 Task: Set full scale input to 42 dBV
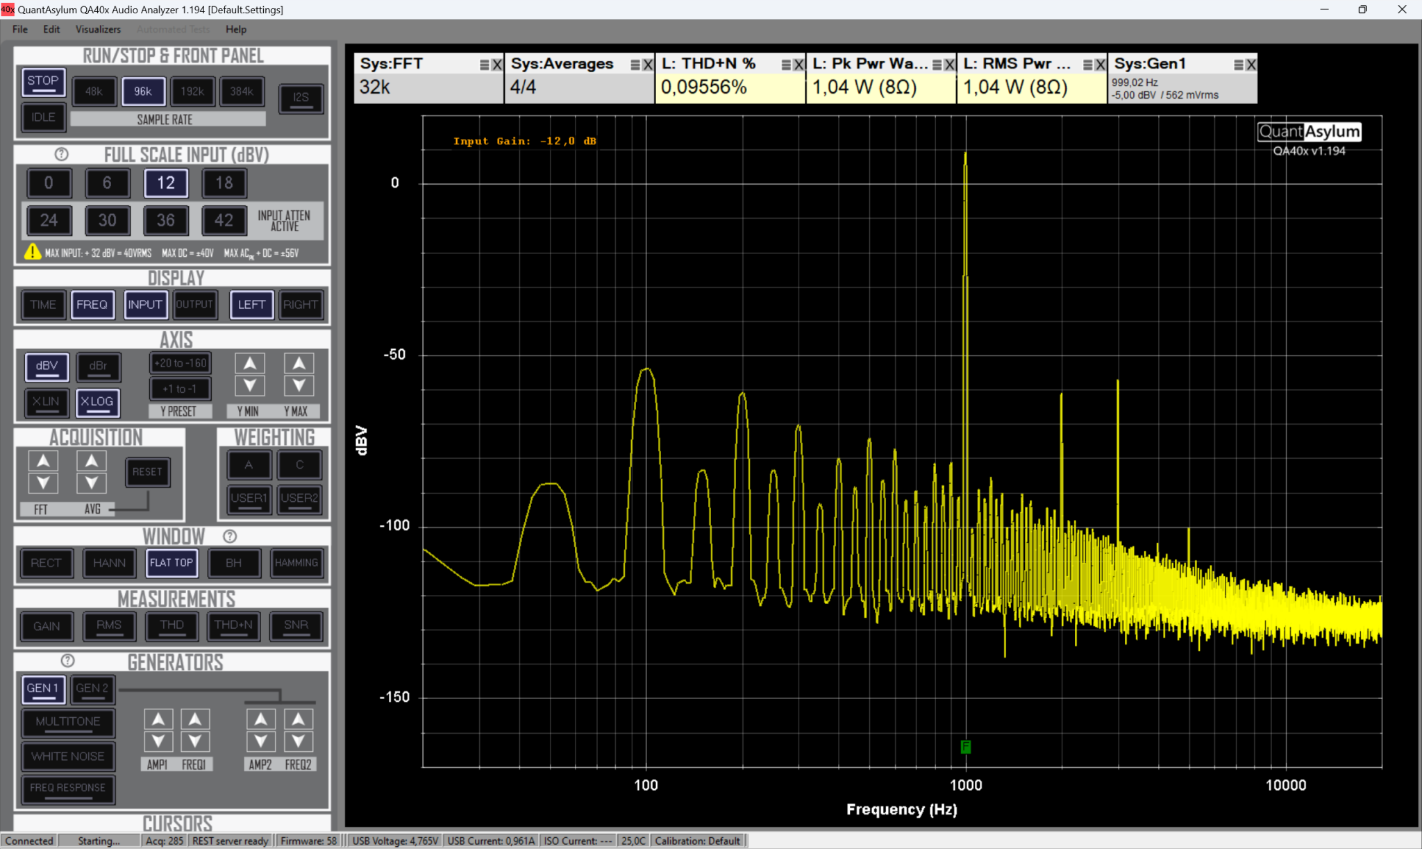(224, 220)
